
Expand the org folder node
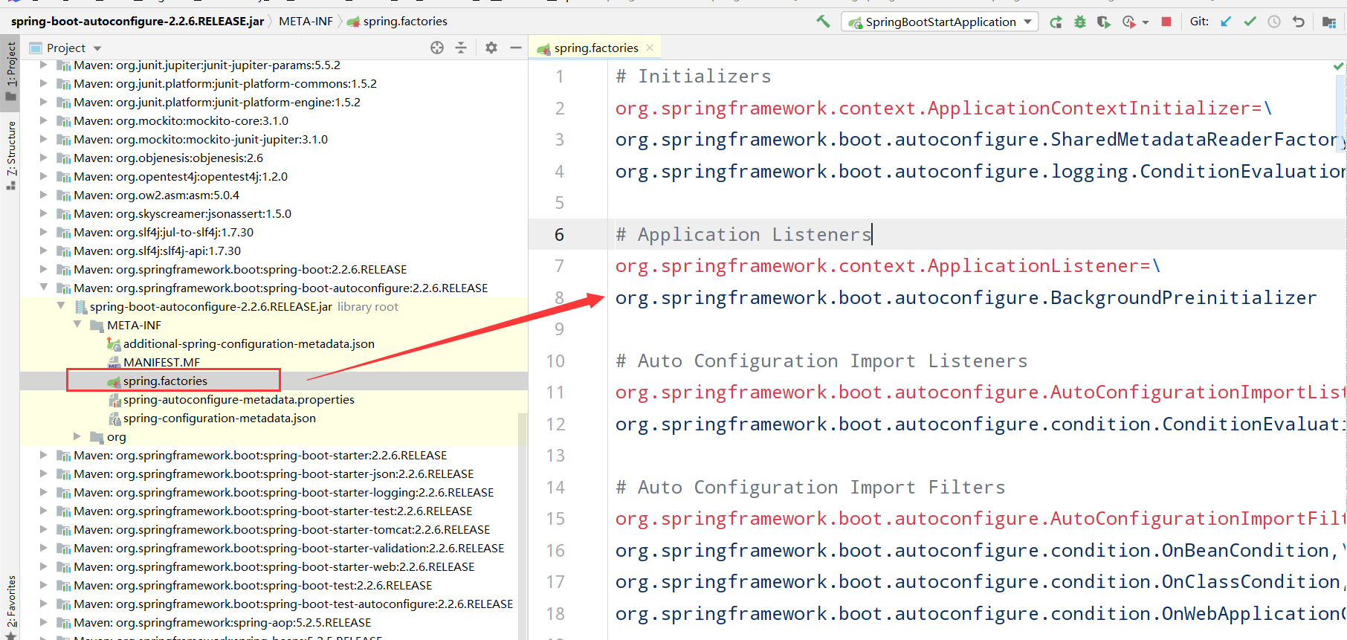[77, 436]
